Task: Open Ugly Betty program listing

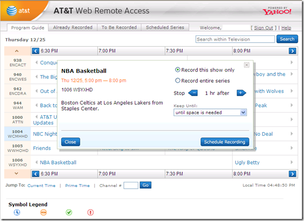Action: point(247,162)
